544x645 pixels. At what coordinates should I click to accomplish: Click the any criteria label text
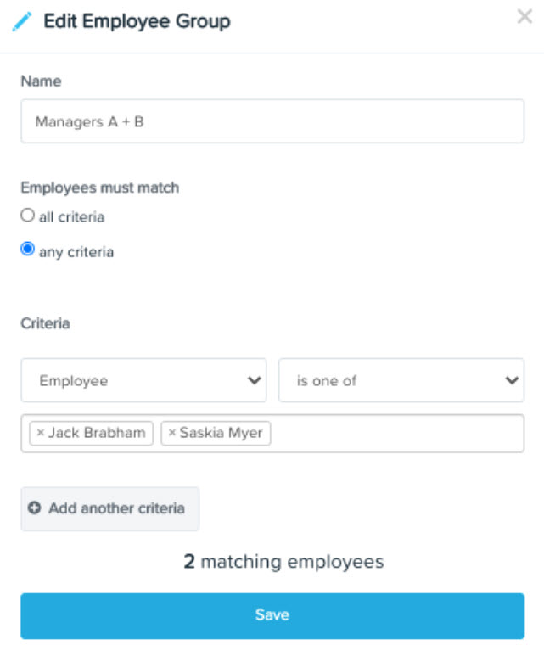coord(76,252)
